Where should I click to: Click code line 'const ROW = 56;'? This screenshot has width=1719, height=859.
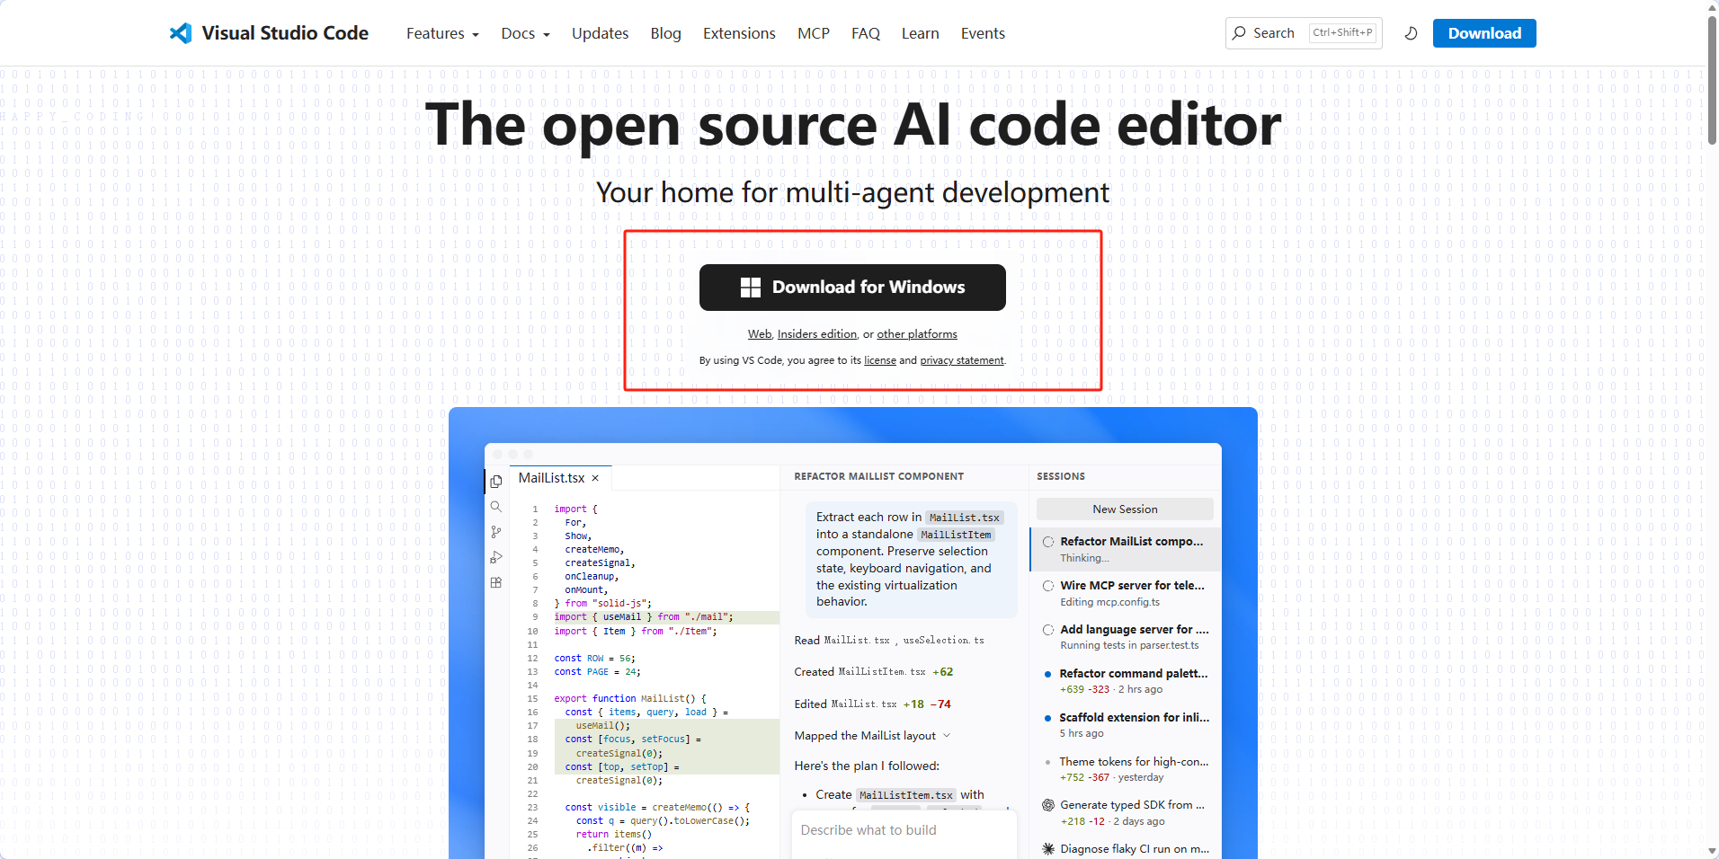tap(594, 659)
